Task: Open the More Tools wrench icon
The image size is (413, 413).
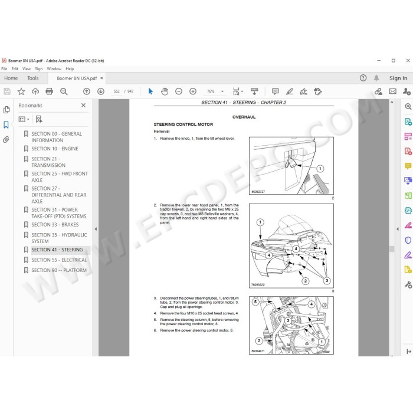Action: (408, 285)
